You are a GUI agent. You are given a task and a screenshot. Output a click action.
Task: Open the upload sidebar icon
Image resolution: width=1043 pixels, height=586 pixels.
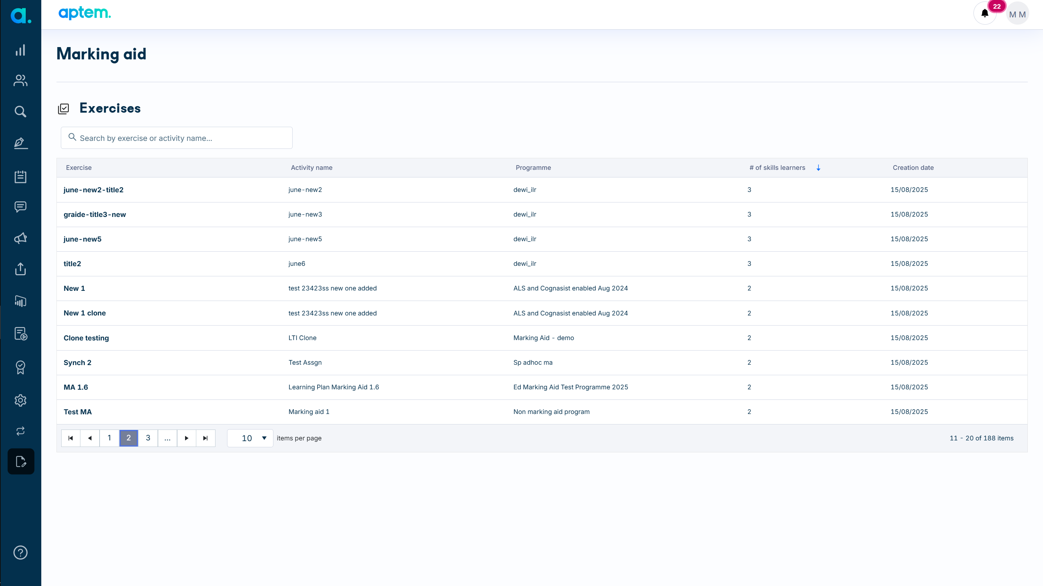20,269
